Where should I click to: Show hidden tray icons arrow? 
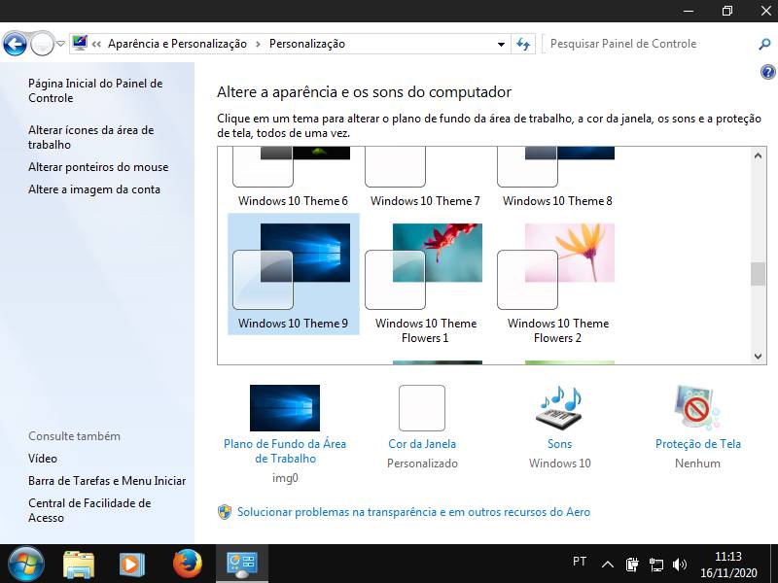coord(608,565)
